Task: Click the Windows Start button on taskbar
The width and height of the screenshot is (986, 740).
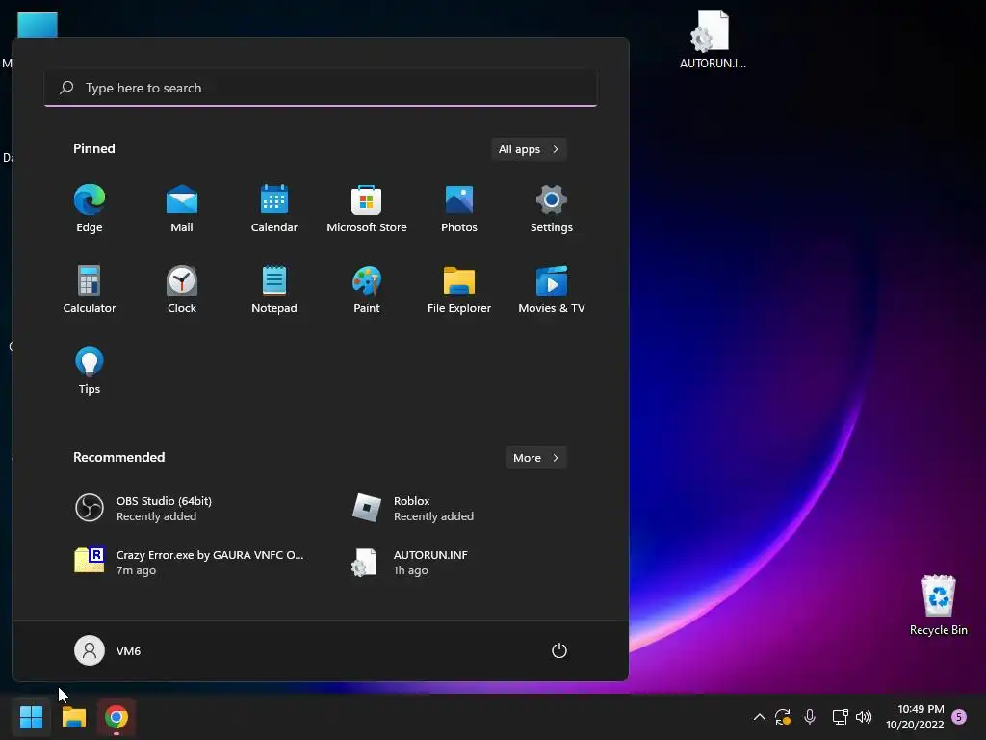Action: click(x=31, y=717)
